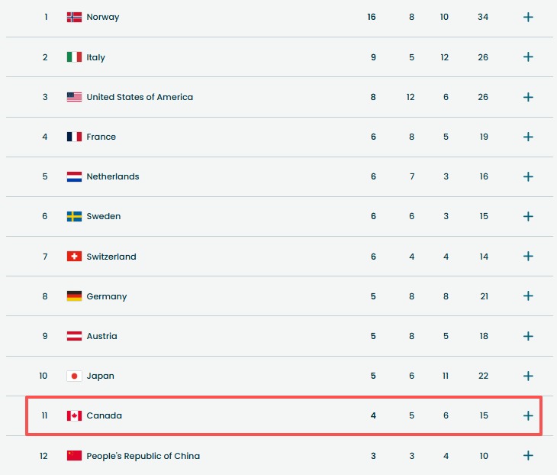557x475 pixels.
Task: Click the Norway flag icon
Action: (74, 17)
